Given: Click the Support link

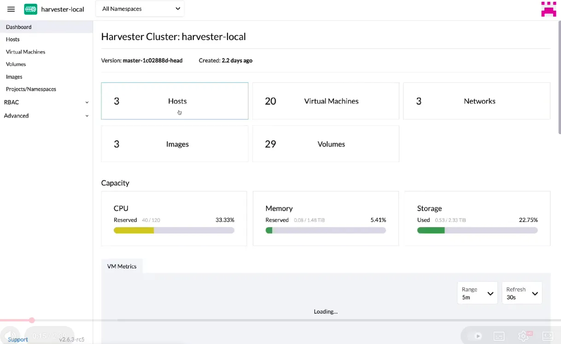Looking at the screenshot, I should tap(18, 339).
